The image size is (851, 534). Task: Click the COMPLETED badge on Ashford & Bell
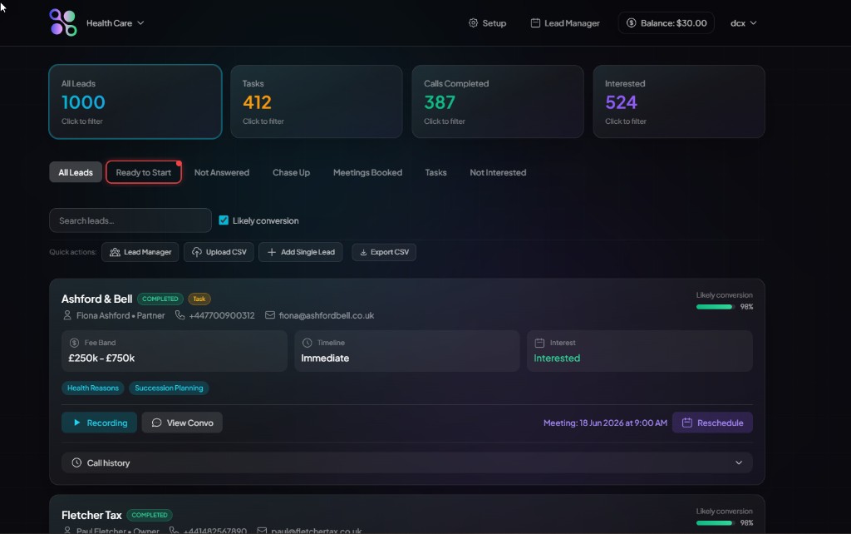(160, 299)
